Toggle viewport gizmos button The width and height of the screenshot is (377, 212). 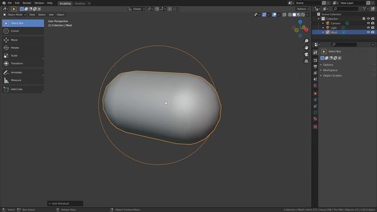point(264,15)
